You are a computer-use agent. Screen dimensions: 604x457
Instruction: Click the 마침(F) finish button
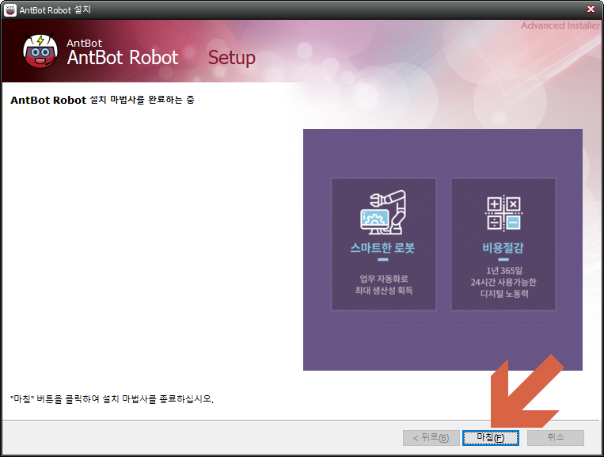click(x=490, y=438)
